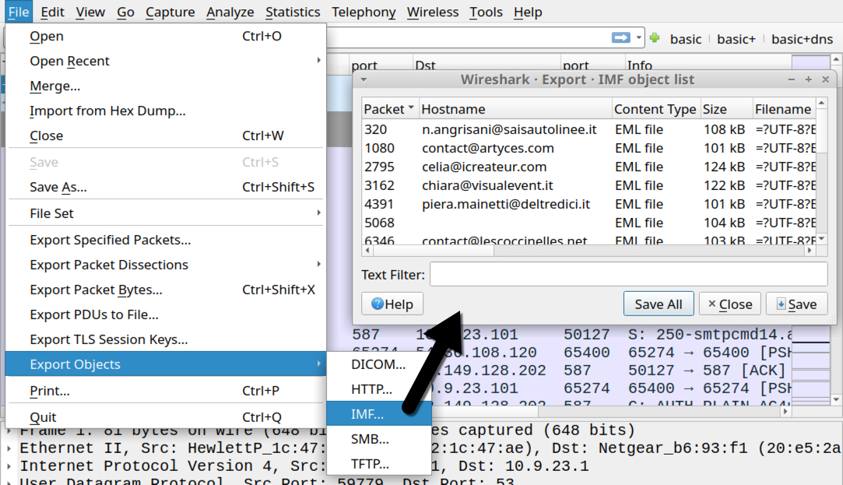Choose HTTP... export objects option
This screenshot has width=843, height=485.
pyautogui.click(x=379, y=388)
